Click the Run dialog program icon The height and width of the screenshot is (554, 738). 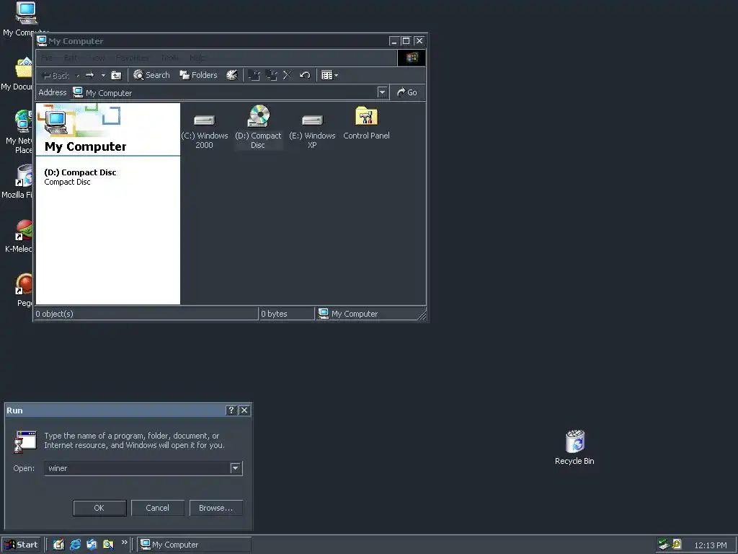click(25, 441)
